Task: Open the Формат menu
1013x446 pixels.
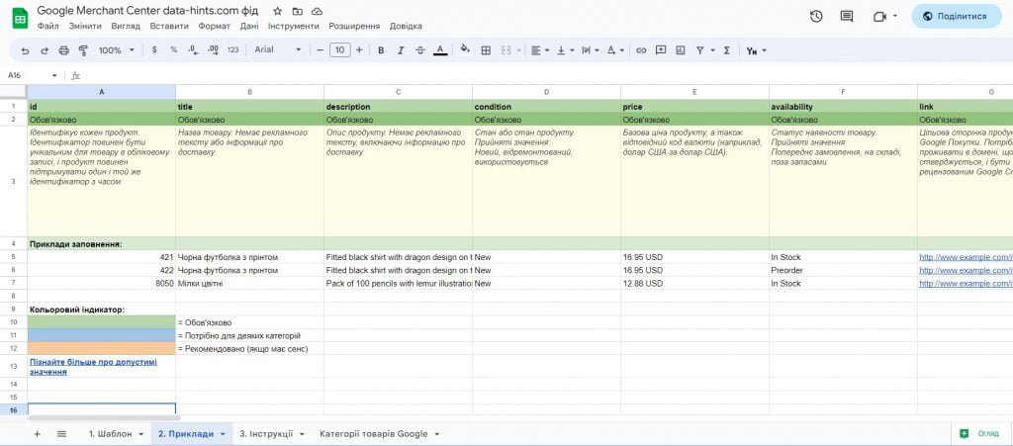Action: point(214,26)
